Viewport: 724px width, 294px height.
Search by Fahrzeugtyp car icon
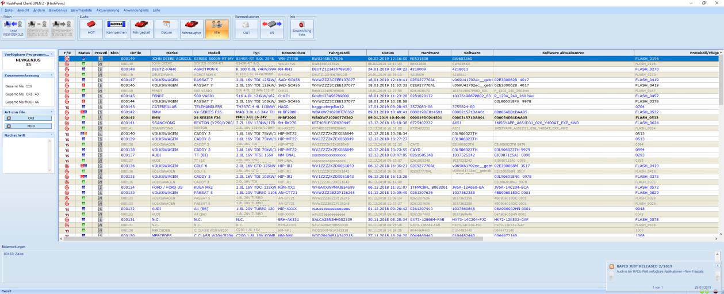click(x=191, y=28)
